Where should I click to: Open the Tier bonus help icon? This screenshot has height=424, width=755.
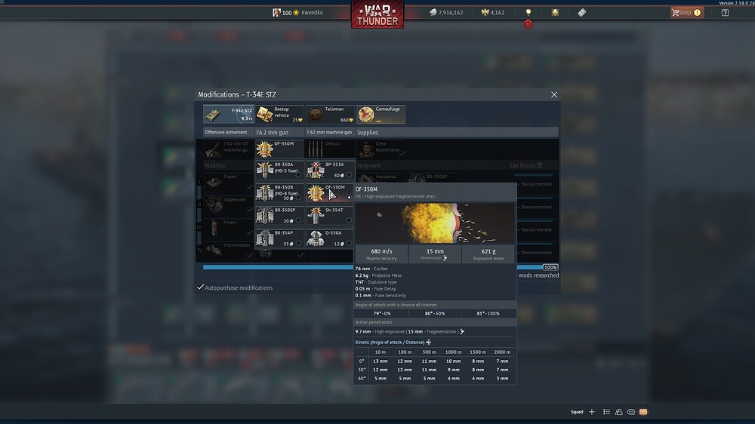click(x=539, y=165)
